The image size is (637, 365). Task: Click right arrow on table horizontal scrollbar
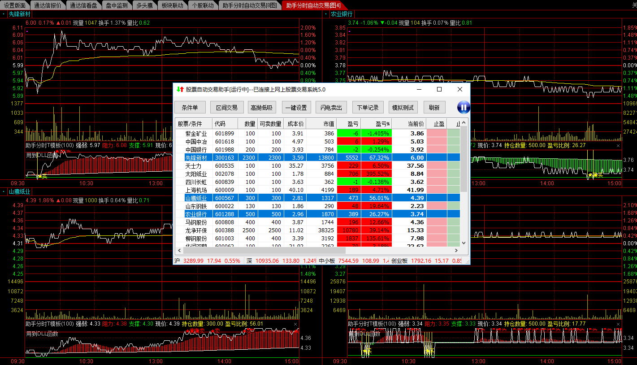(x=456, y=251)
